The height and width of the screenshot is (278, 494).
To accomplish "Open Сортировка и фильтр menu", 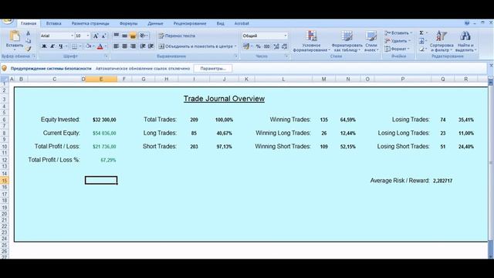I will [x=442, y=41].
